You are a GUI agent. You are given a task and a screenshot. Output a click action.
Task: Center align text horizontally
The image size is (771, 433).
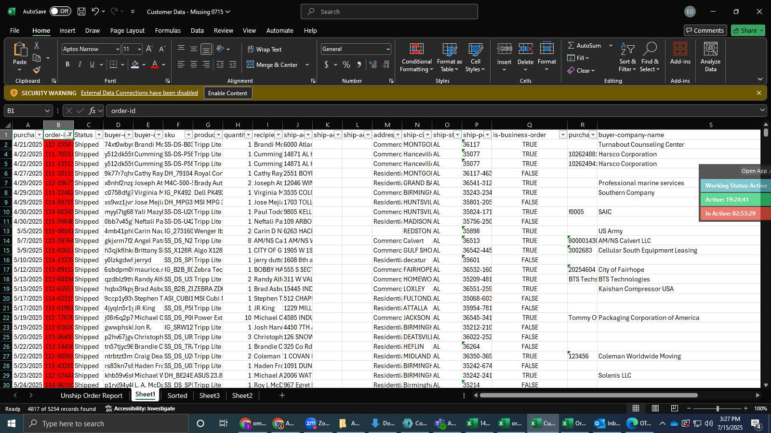[x=194, y=64]
